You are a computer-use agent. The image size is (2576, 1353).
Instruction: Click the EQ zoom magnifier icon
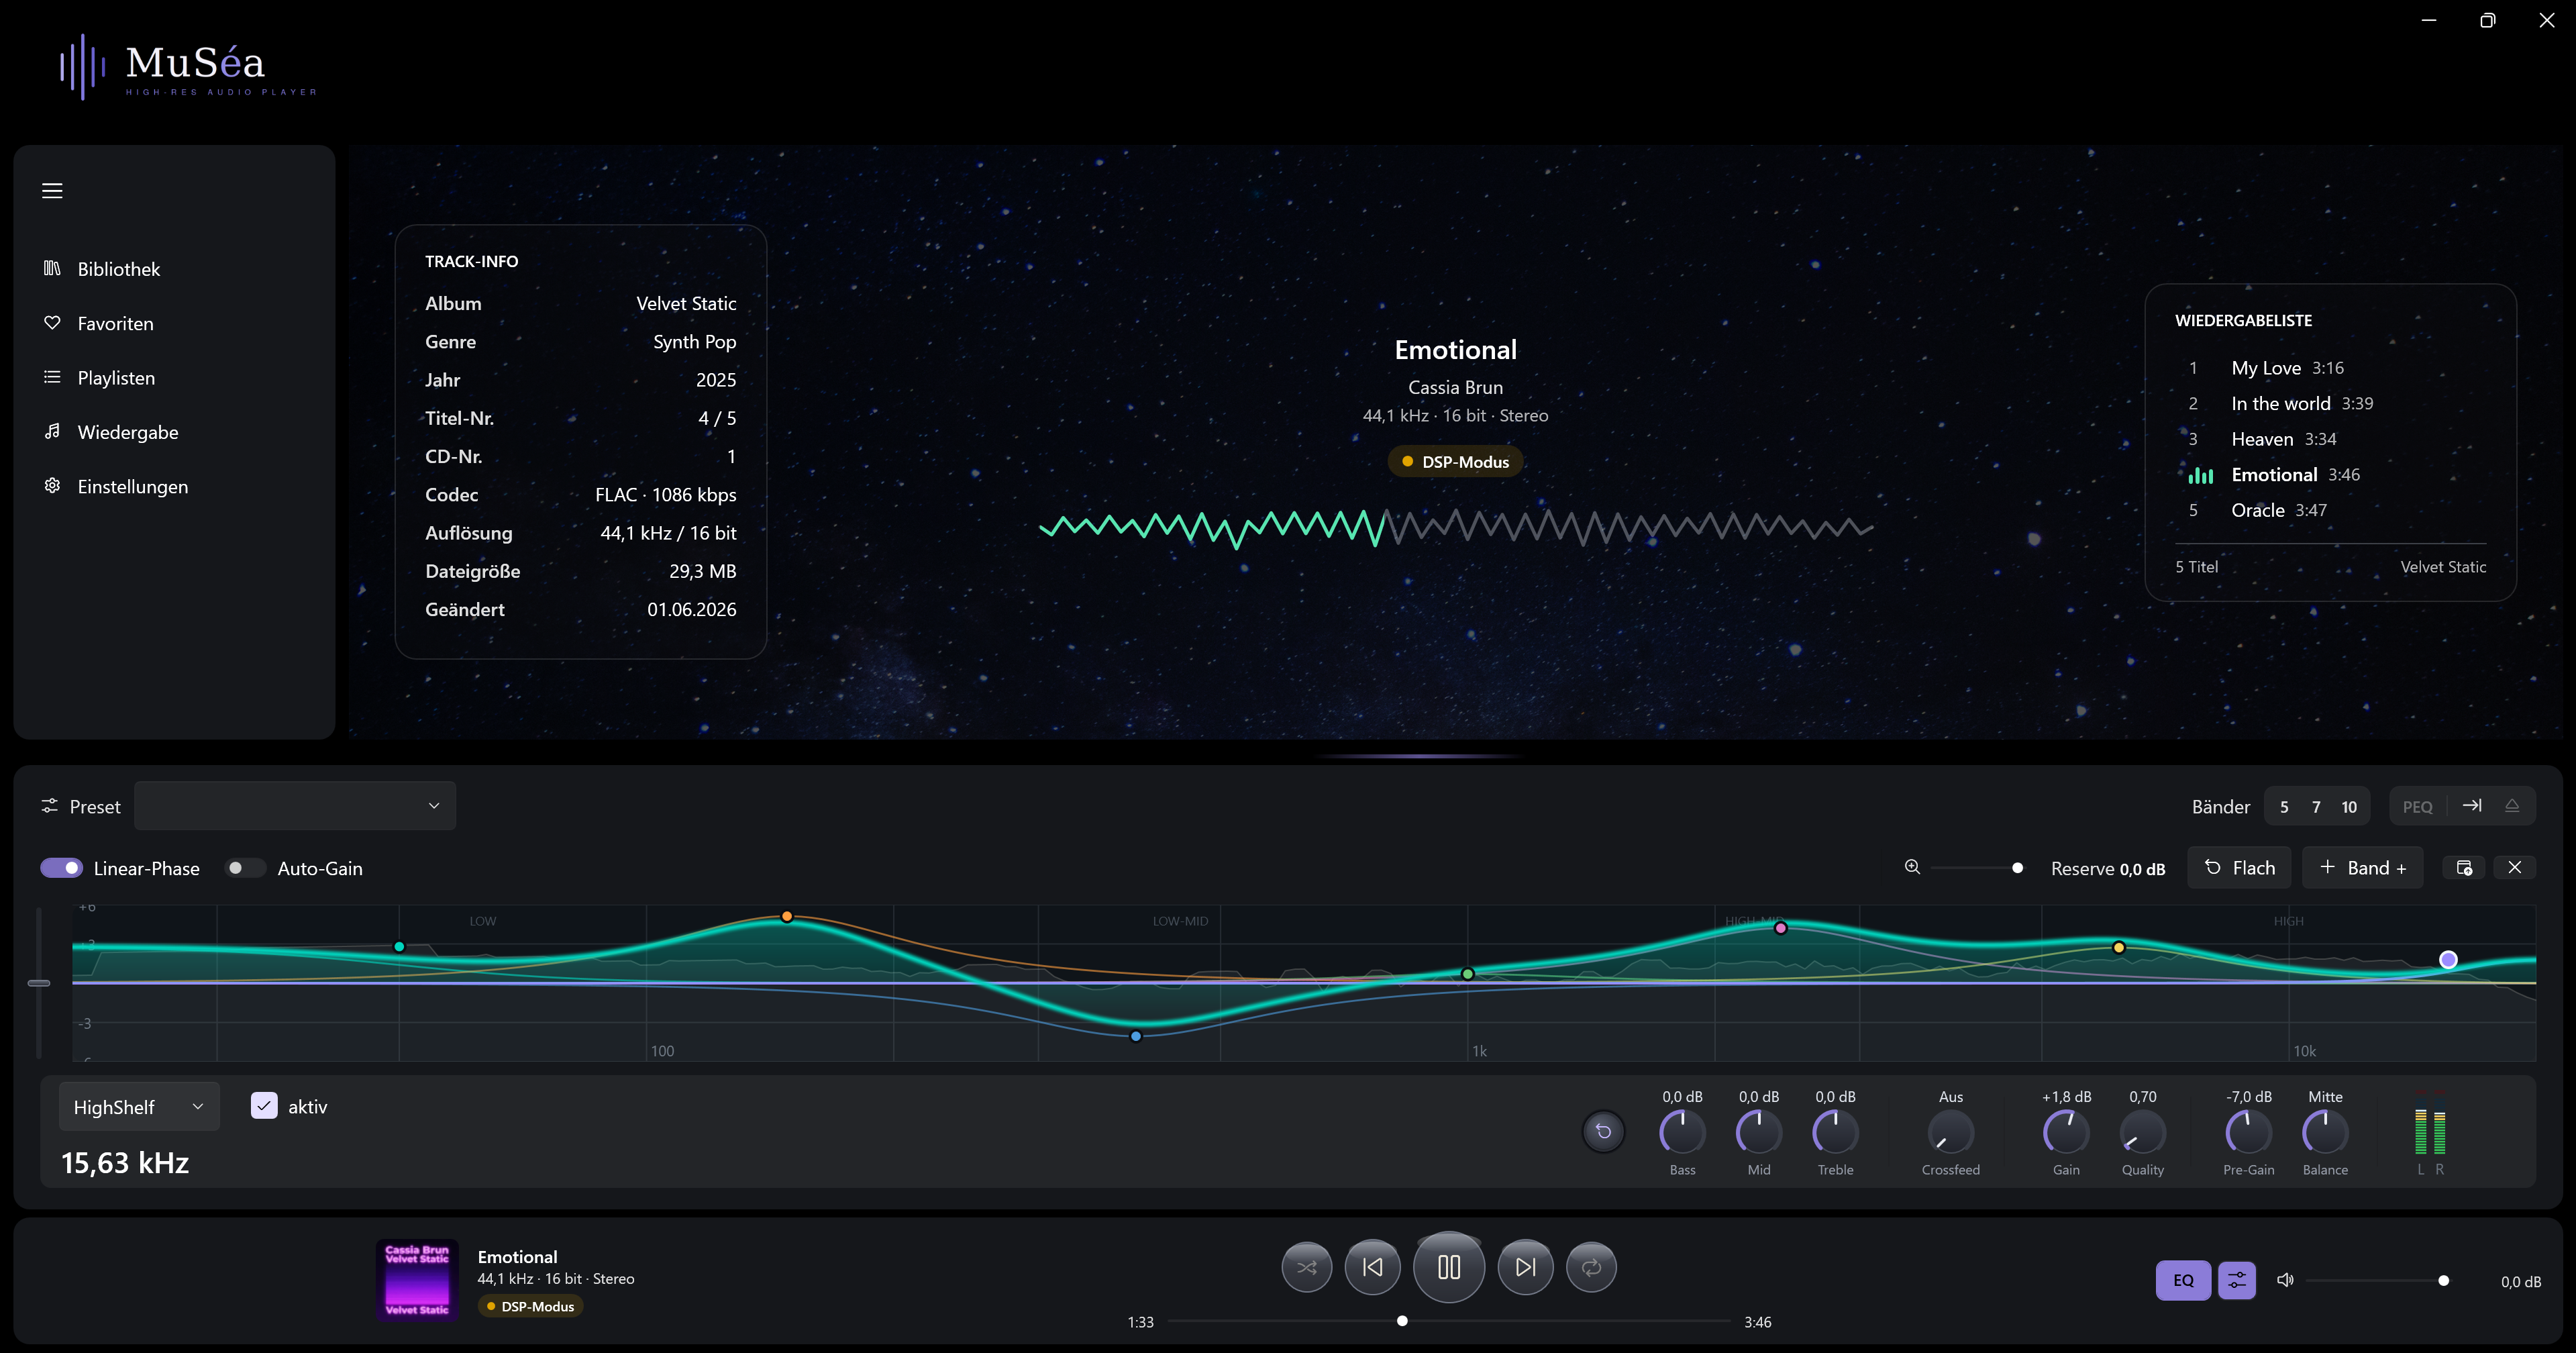[1912, 867]
